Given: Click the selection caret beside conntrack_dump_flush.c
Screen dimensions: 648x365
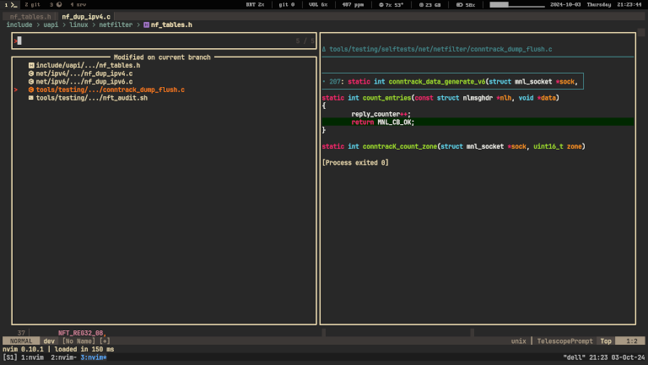Looking at the screenshot, I should [x=16, y=90].
